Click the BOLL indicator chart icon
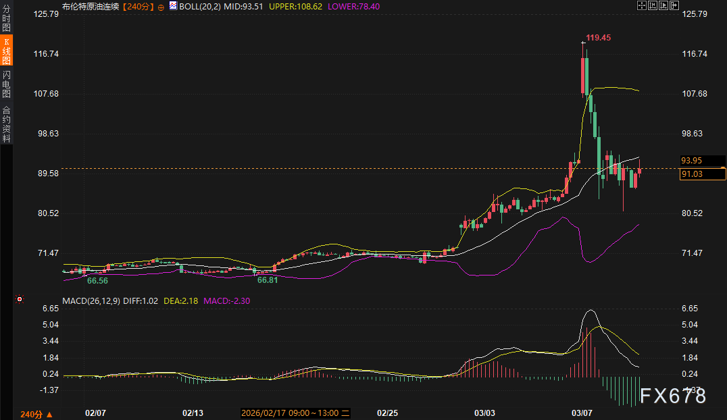This screenshot has height=420, width=727. tap(173, 5)
